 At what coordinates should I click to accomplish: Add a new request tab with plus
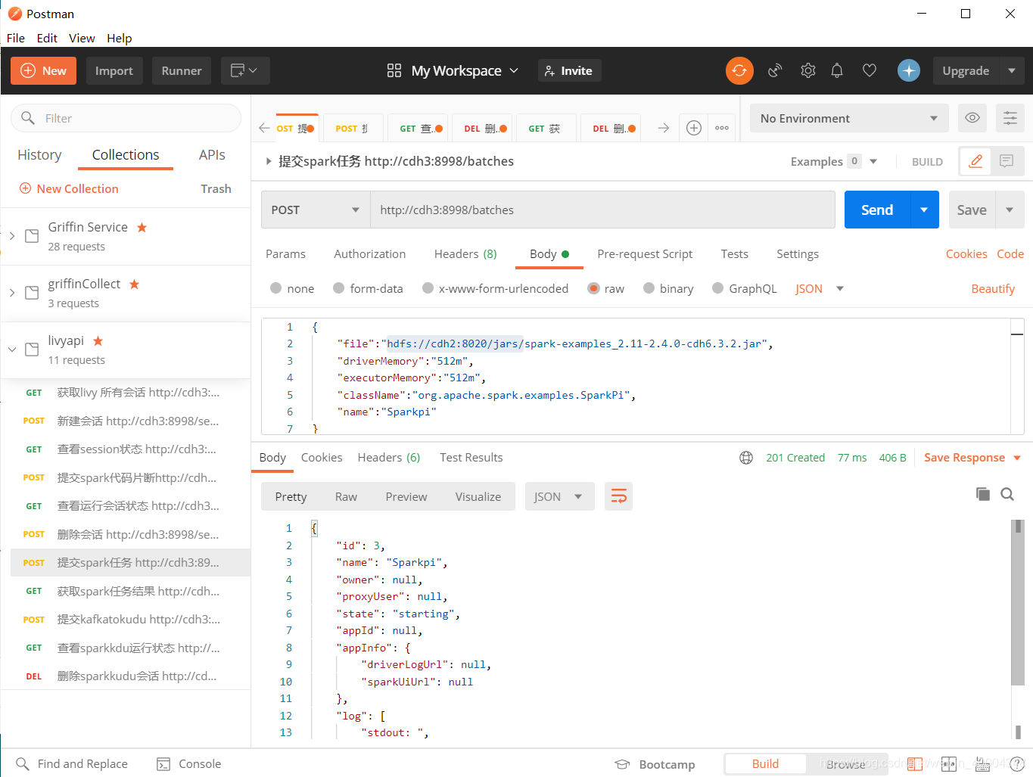point(694,128)
